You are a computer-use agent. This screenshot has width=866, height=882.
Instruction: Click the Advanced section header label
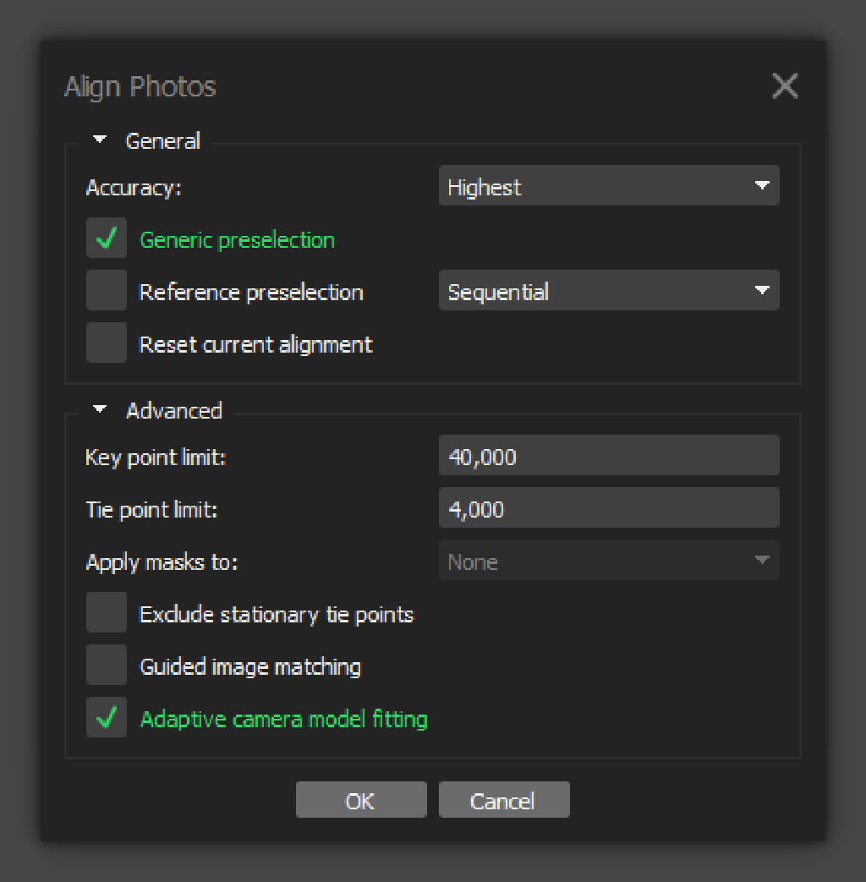[174, 410]
